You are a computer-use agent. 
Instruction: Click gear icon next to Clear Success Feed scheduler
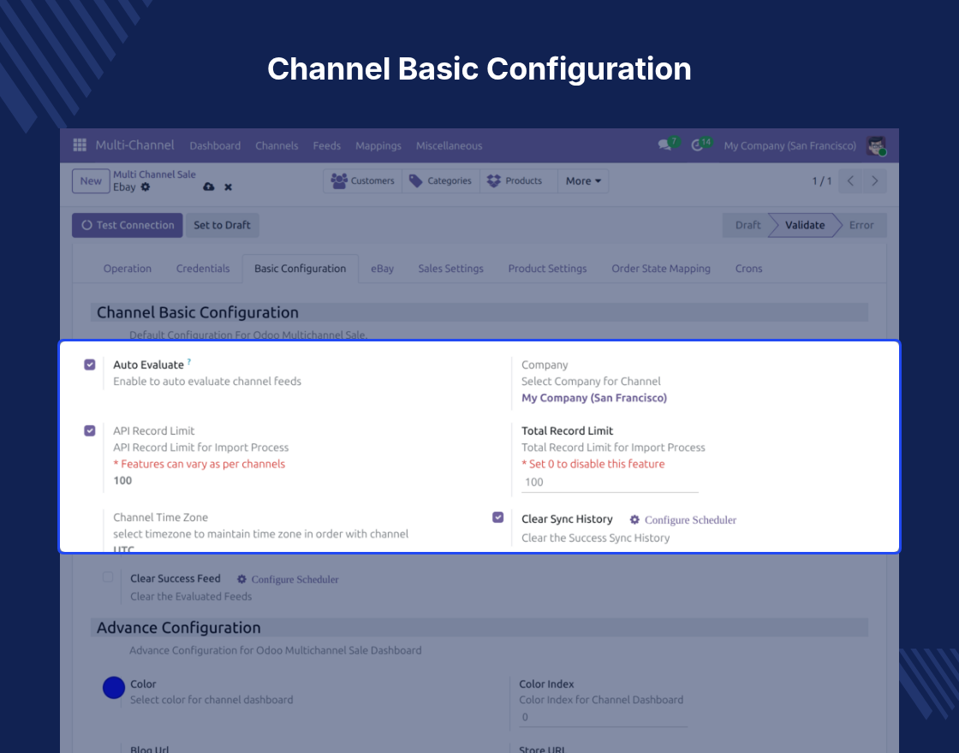[241, 578]
